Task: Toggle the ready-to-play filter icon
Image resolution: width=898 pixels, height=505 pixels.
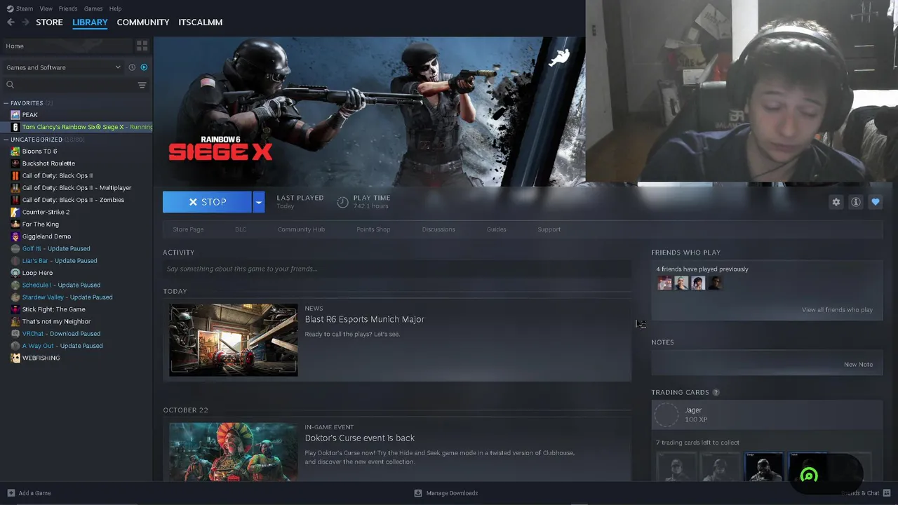Action: (144, 67)
